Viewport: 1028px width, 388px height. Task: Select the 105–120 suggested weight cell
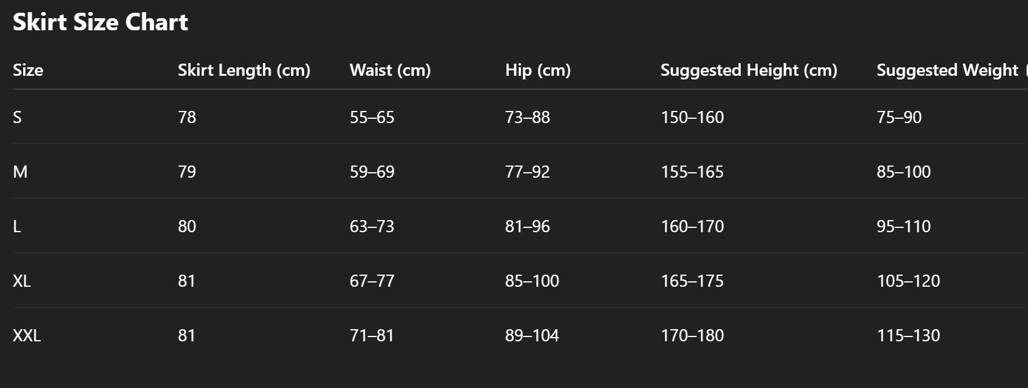point(908,281)
